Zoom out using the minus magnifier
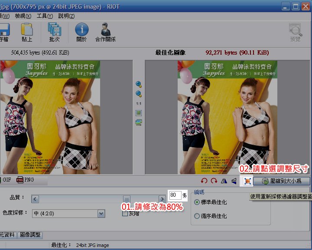This screenshot has width=312, height=250. [x=139, y=94]
